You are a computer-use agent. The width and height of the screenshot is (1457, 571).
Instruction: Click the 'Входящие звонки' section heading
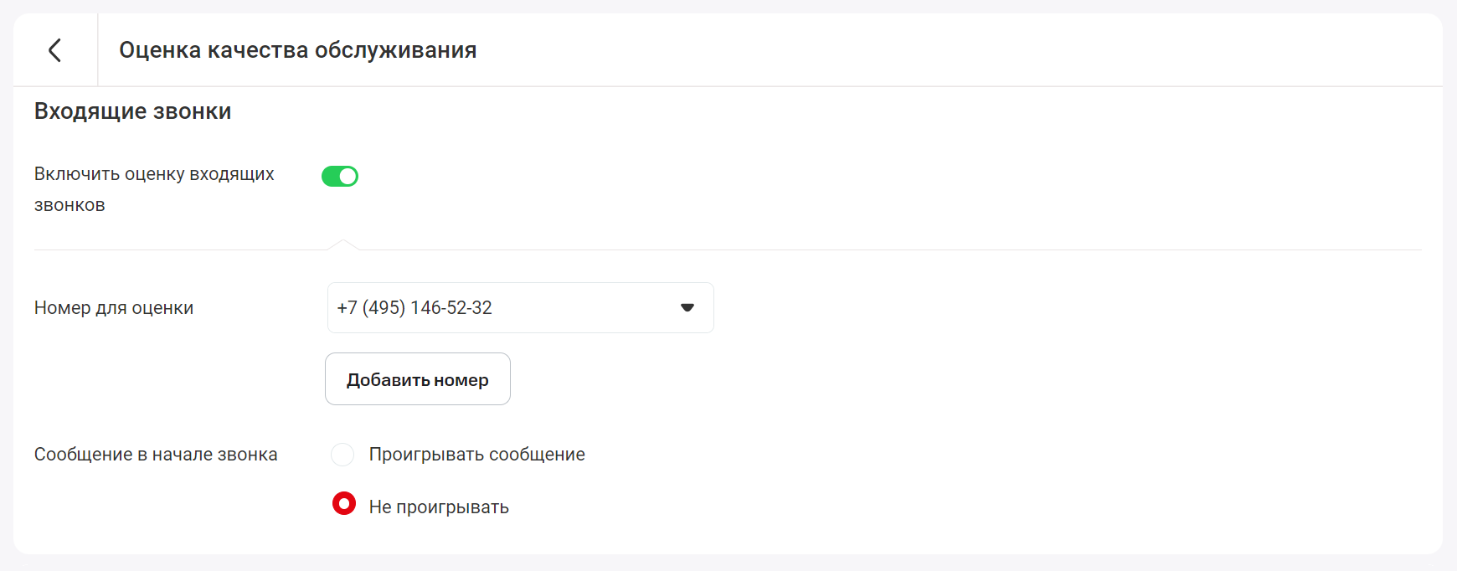pyautogui.click(x=132, y=111)
